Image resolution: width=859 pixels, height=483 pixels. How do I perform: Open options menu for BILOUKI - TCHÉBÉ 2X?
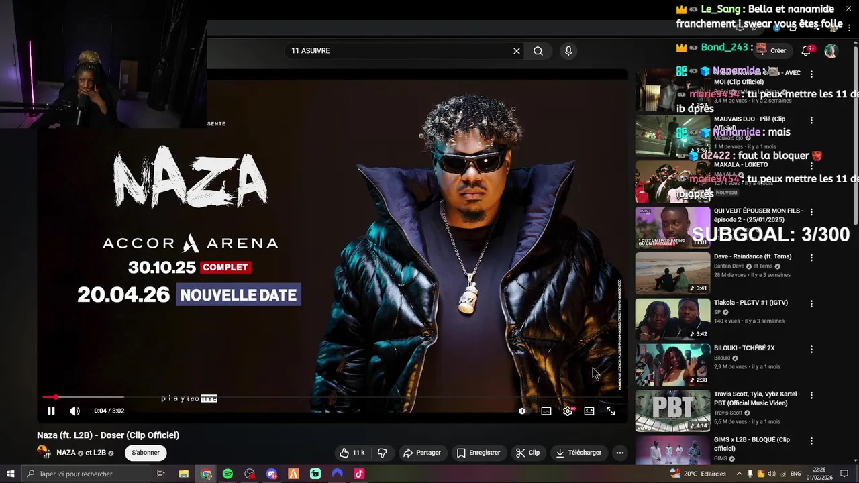click(x=811, y=349)
